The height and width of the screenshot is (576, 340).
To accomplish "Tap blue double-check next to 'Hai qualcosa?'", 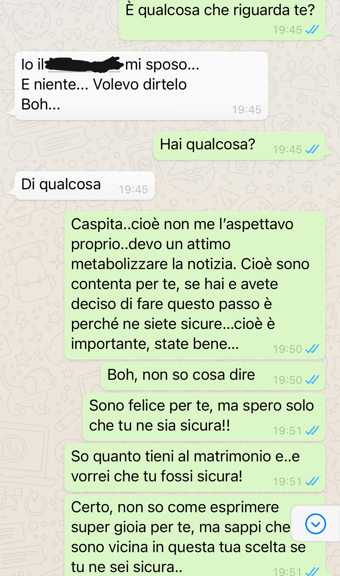I will 312,149.
